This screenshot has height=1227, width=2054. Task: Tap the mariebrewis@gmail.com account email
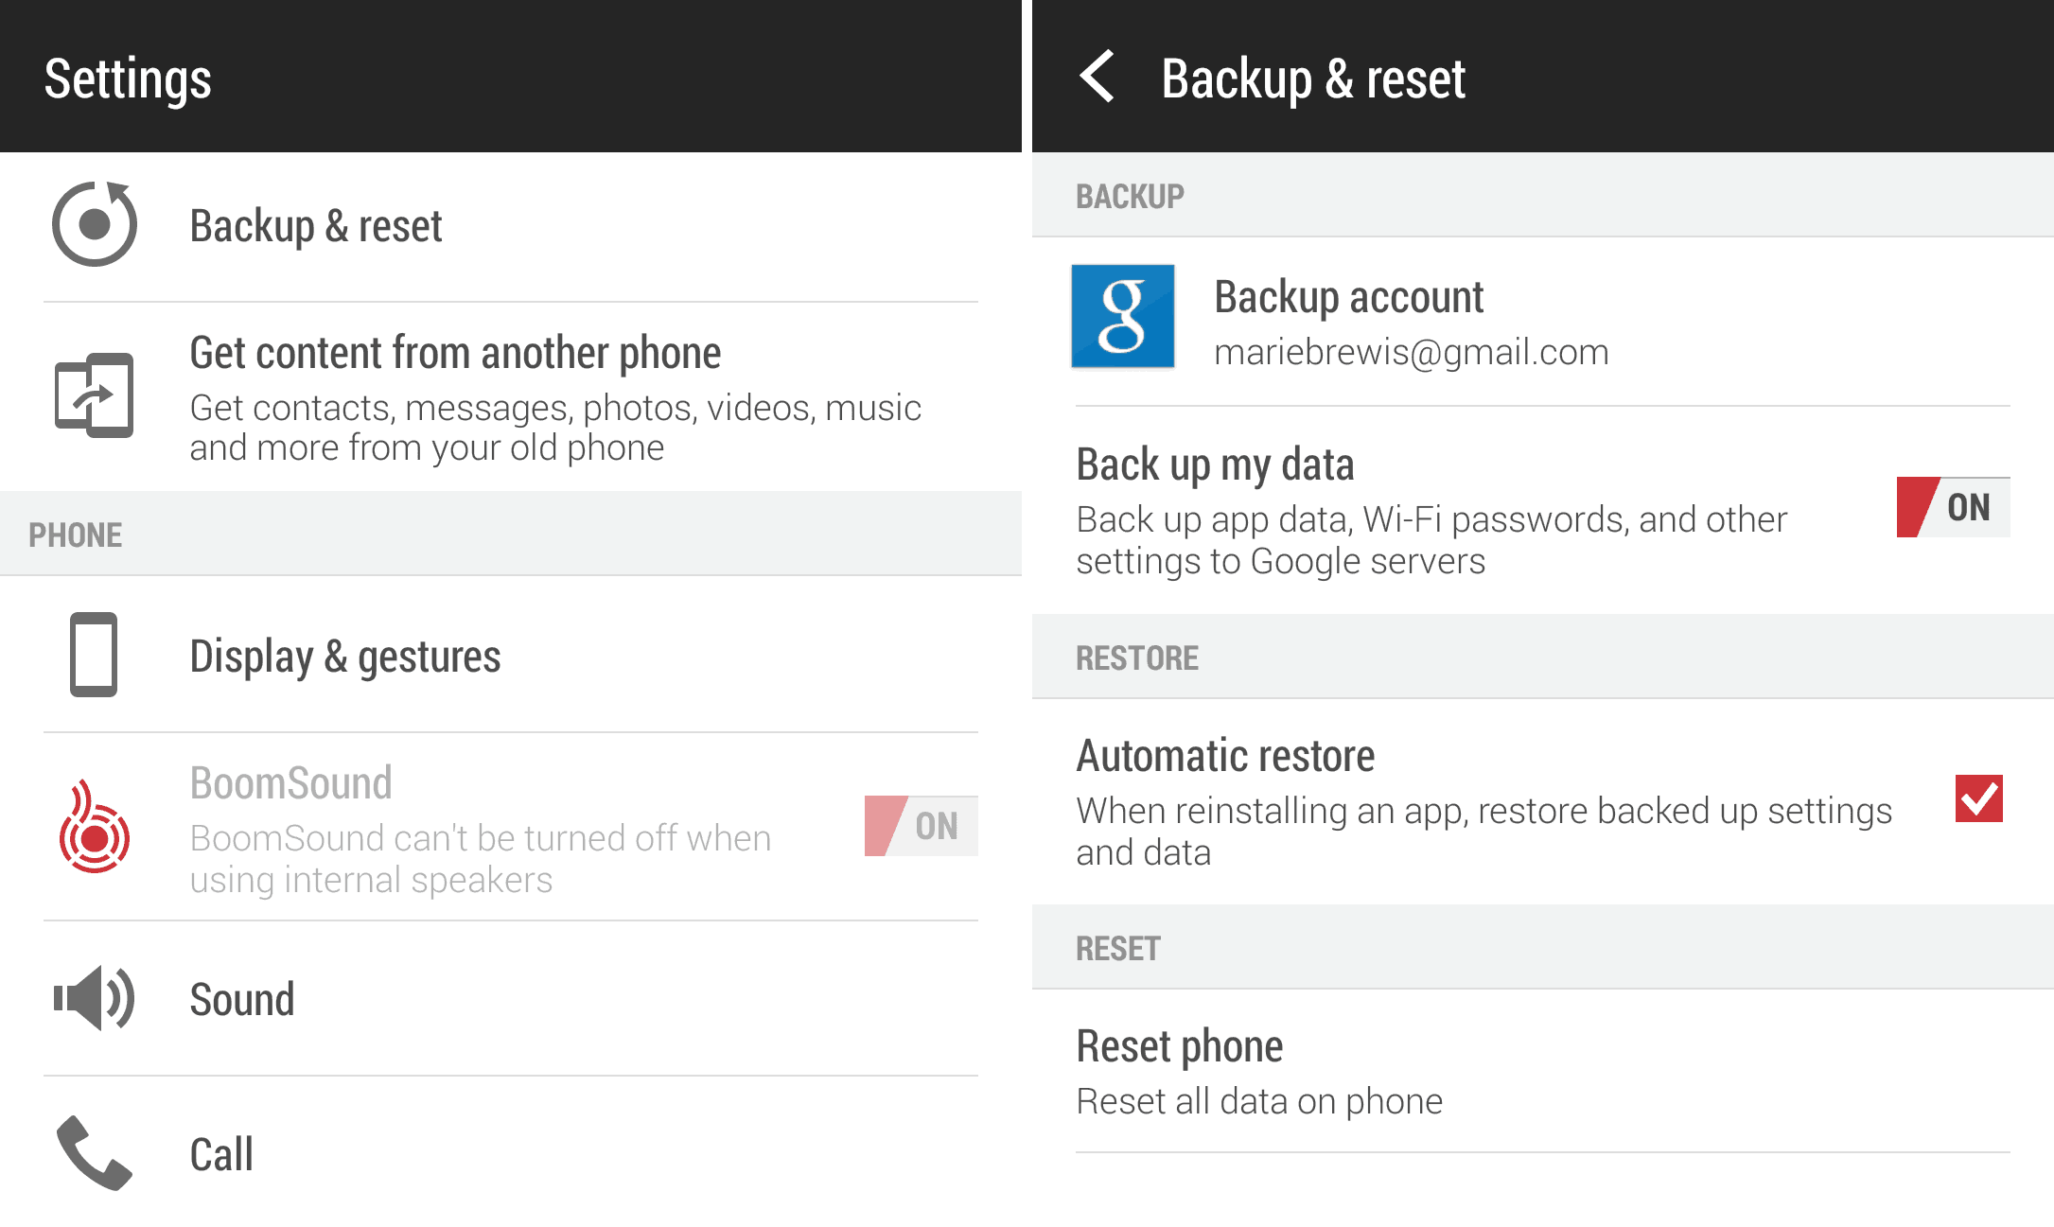(x=1411, y=353)
